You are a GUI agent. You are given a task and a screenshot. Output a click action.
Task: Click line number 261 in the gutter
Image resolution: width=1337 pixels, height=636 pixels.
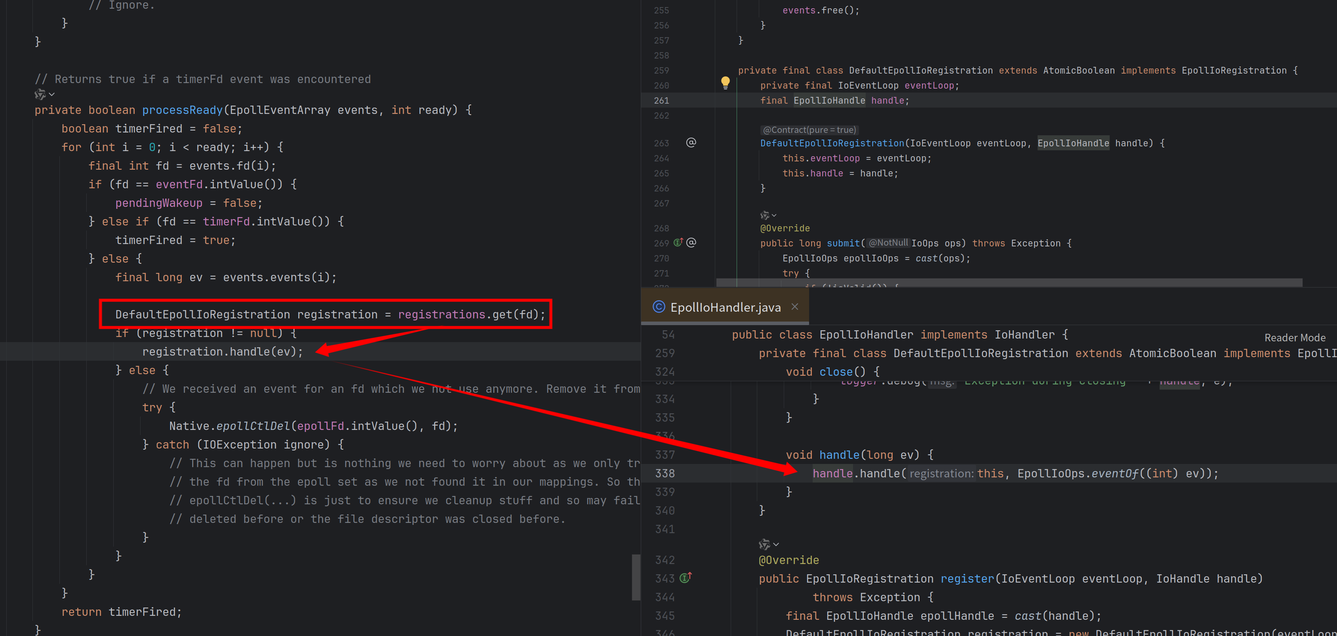(661, 100)
